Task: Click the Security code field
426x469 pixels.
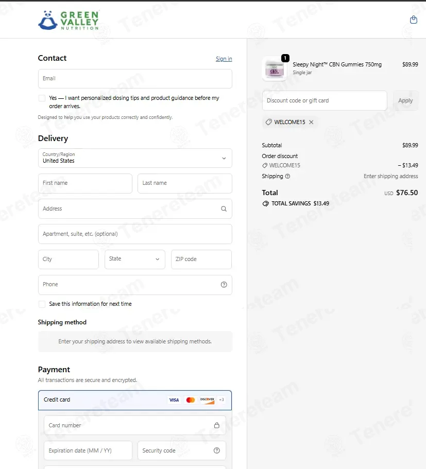Action: [x=182, y=450]
